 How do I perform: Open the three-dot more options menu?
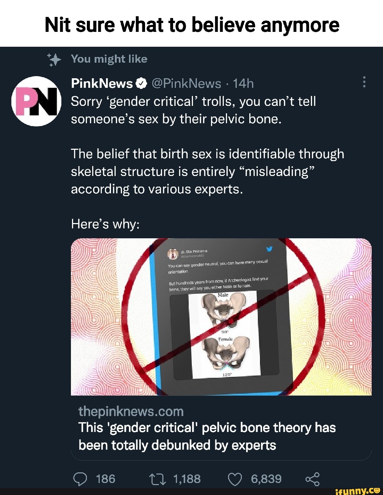[x=364, y=82]
